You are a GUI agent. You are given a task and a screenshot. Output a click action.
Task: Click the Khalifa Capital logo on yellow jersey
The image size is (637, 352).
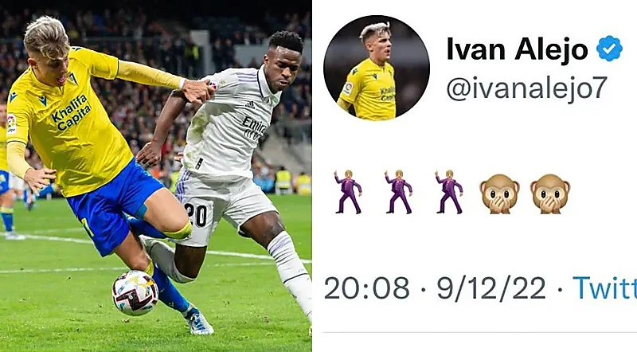[71, 112]
